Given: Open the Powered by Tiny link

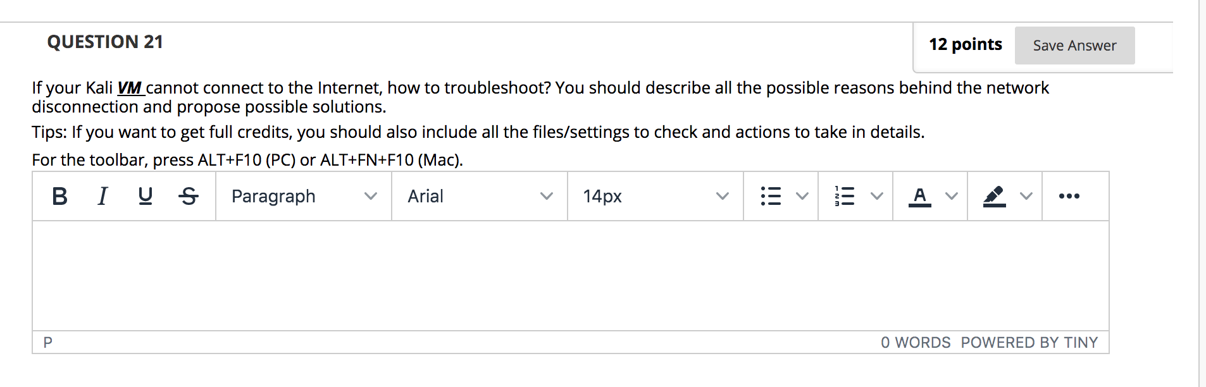Looking at the screenshot, I should (1029, 343).
